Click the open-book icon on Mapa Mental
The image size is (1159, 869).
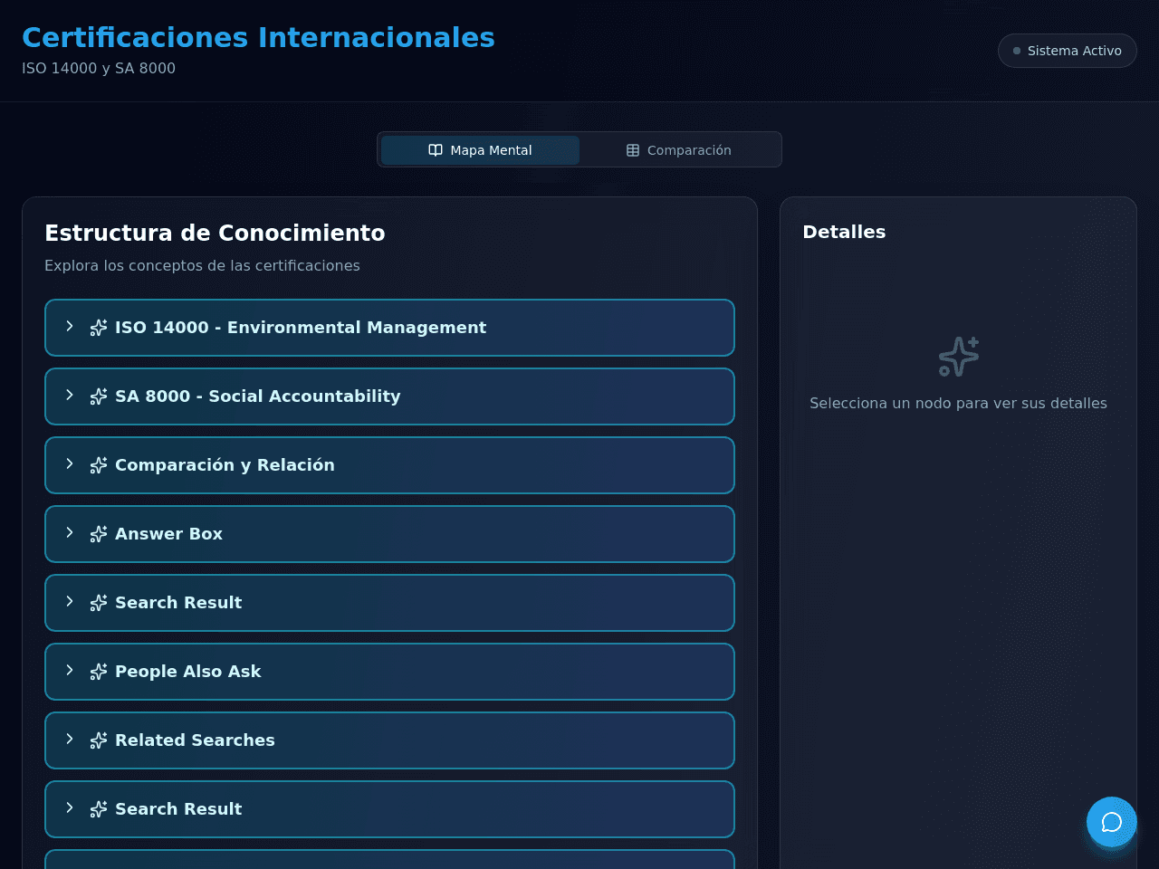(436, 150)
